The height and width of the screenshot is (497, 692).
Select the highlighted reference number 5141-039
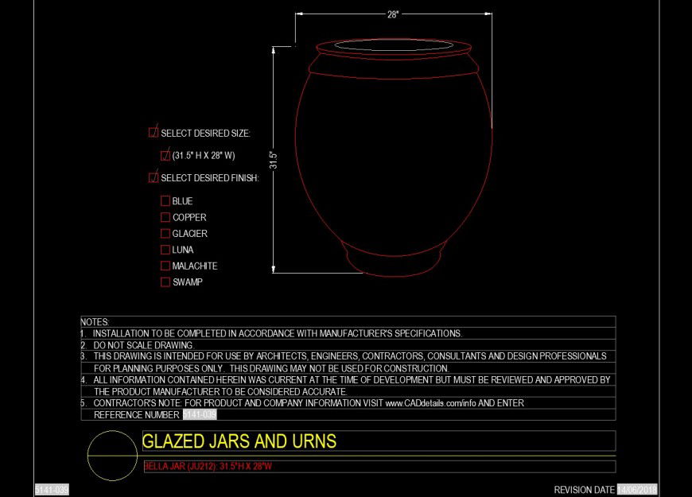tap(200, 414)
